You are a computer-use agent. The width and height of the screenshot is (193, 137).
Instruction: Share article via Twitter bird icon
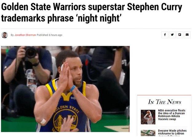pyautogui.click(x=172, y=35)
